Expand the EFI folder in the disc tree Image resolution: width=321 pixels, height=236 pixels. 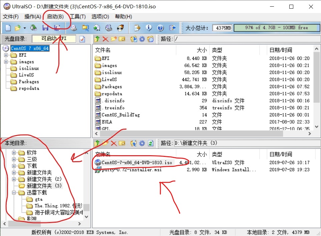point(6,55)
